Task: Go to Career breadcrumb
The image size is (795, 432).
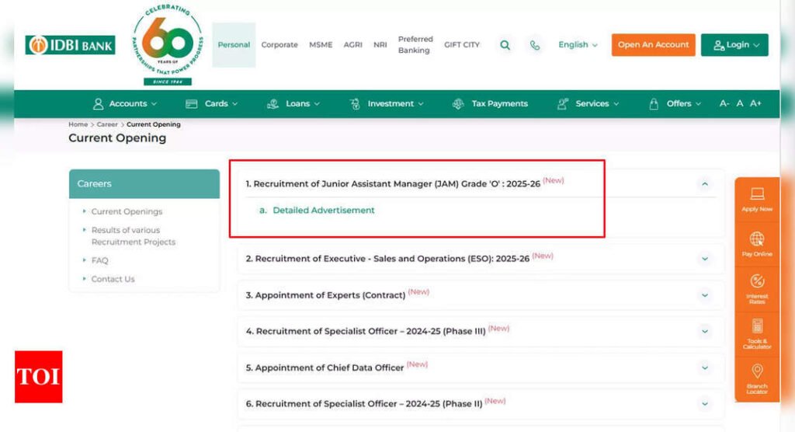Action: pos(107,124)
